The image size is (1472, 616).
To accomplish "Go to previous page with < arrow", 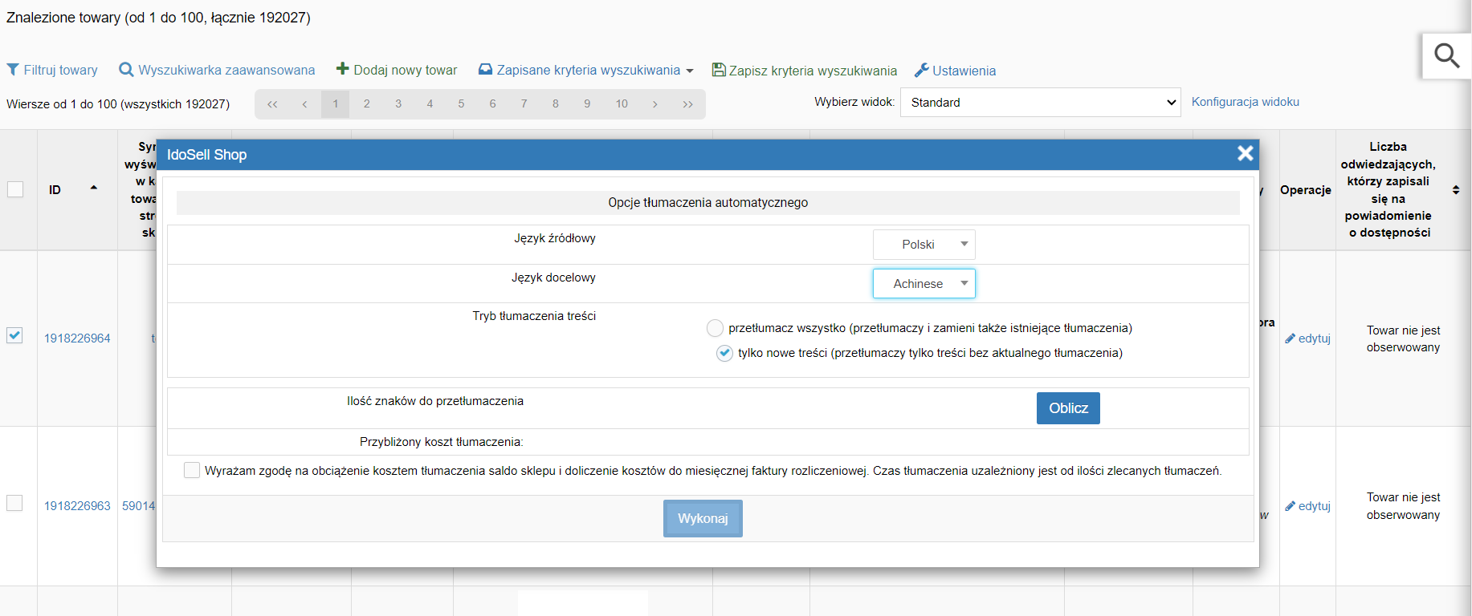I will tap(304, 104).
